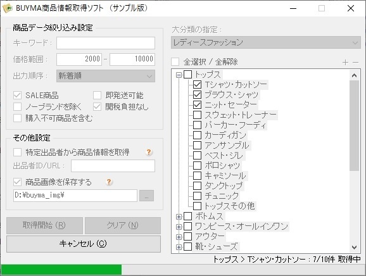366x276 pixels.
Task: Toggle the 関税負担なし checkbox
Action: pyautogui.click(x=97, y=106)
